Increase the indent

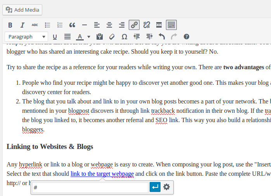[149, 37]
